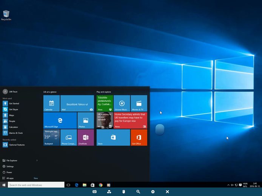Launch the Microsoft Edge tile
The height and width of the screenshot is (196, 262).
tap(60, 120)
